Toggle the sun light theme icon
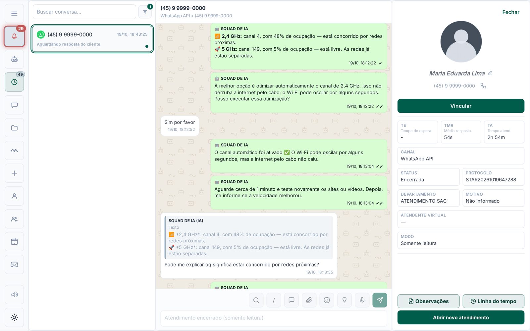Viewport: 530px width, 331px height. pos(14,317)
